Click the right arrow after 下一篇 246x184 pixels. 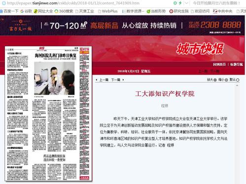123,79
